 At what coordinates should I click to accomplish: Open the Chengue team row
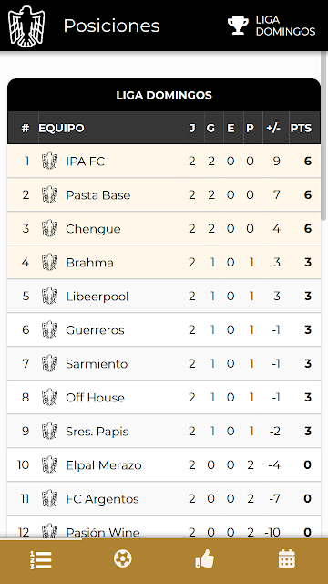click(x=164, y=228)
